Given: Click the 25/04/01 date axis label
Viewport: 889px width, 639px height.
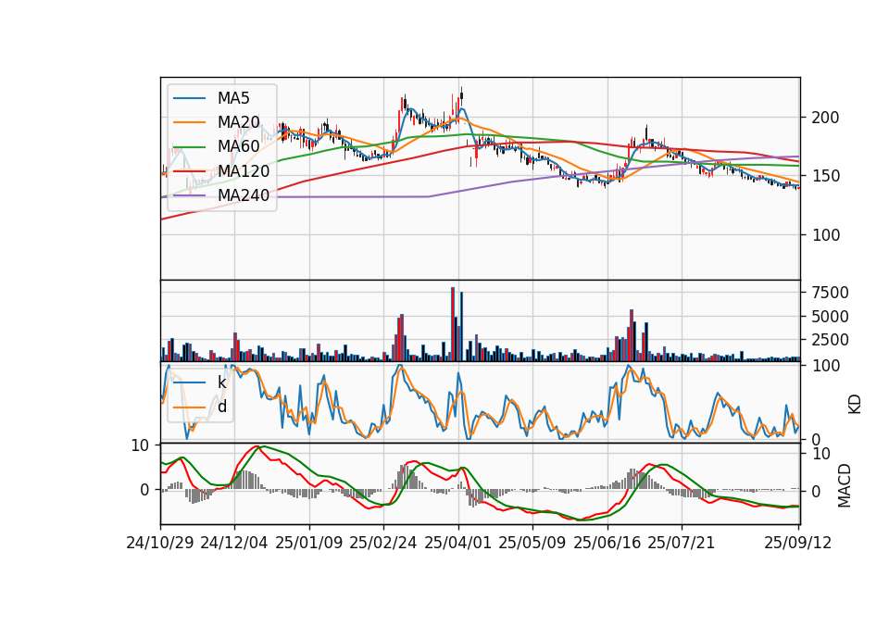Looking at the screenshot, I should (x=458, y=543).
